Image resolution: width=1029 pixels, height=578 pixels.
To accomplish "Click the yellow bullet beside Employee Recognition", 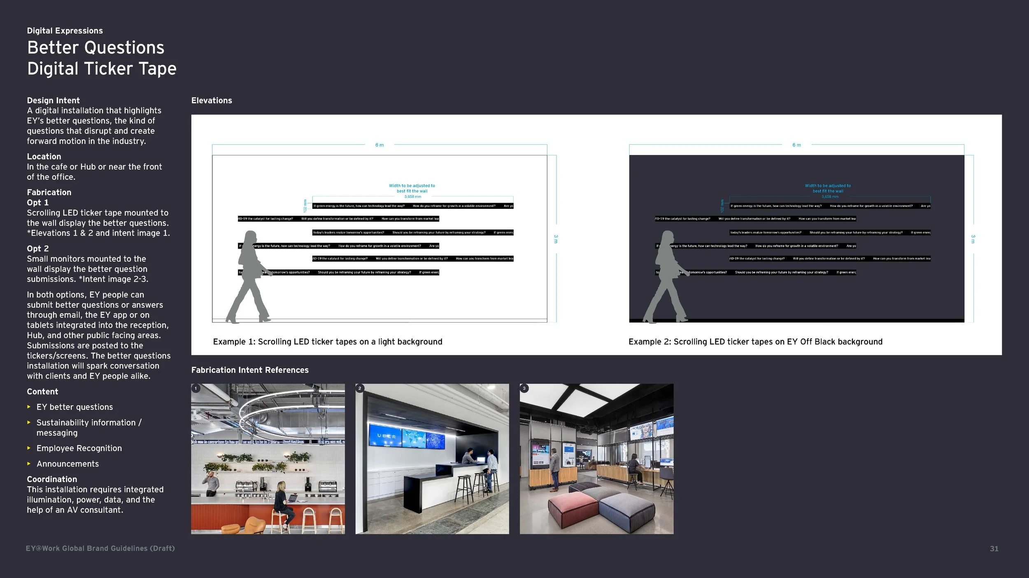I will 29,448.
